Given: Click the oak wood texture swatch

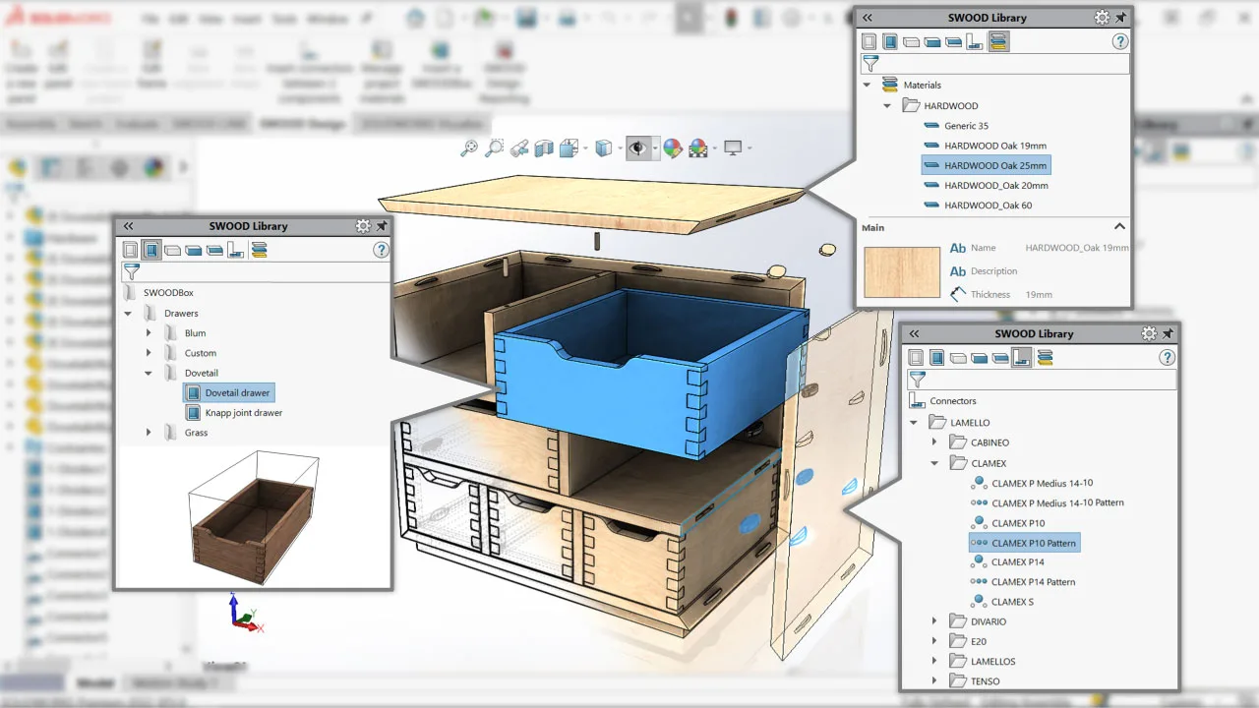Looking at the screenshot, I should click(902, 272).
